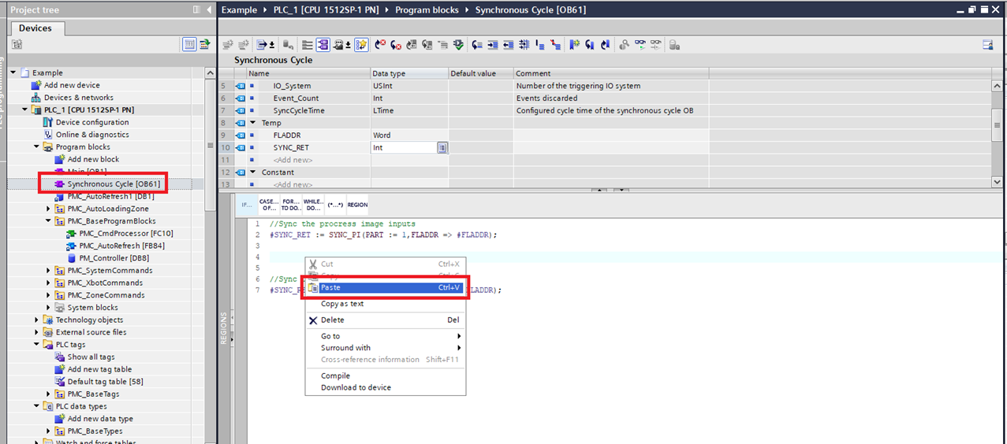Expand the PMC_SystemCommands folder
This screenshot has height=444, width=1007.
(48, 271)
